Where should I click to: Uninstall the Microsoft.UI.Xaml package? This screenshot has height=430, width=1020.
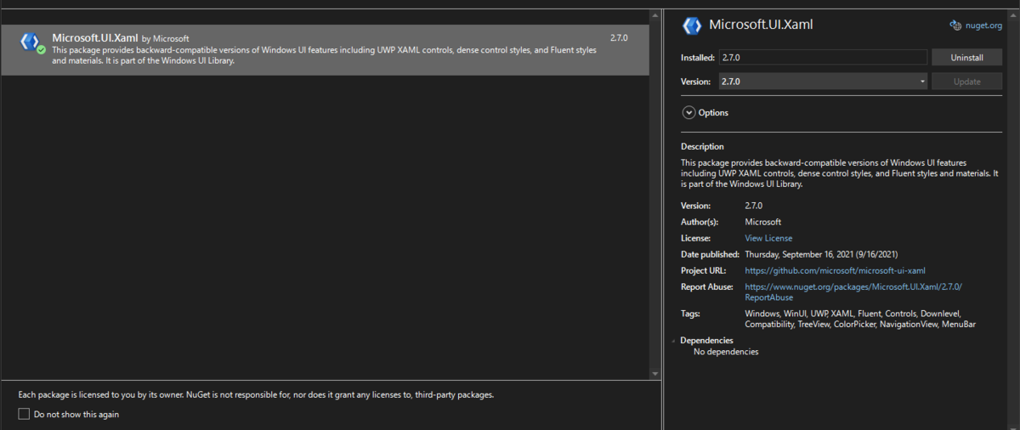click(x=966, y=58)
